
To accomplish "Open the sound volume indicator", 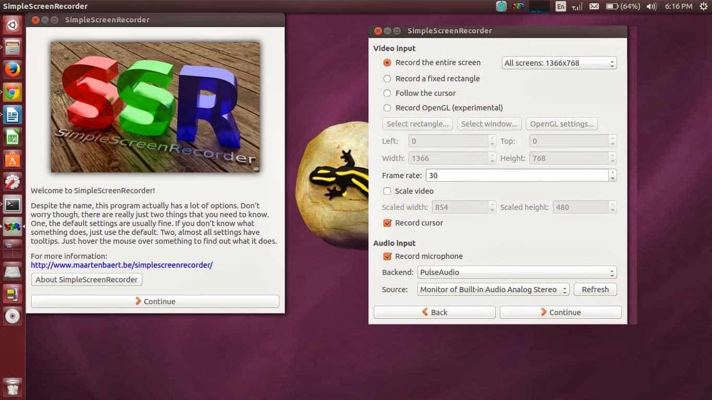I will pos(652,6).
